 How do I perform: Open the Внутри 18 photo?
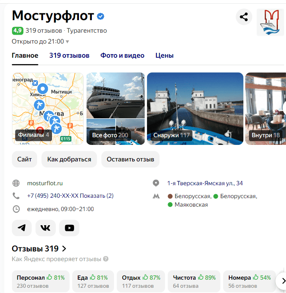266,109
